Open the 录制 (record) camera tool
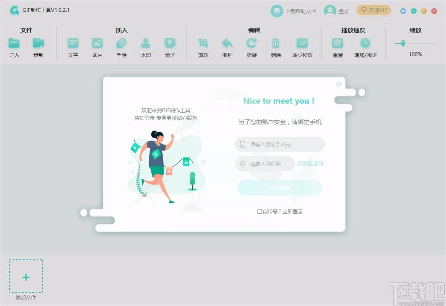 (x=38, y=43)
